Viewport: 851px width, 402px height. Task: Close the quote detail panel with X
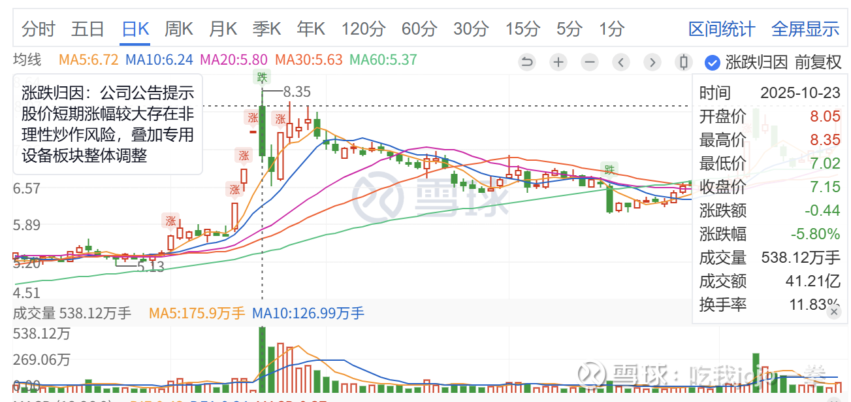[x=833, y=312]
